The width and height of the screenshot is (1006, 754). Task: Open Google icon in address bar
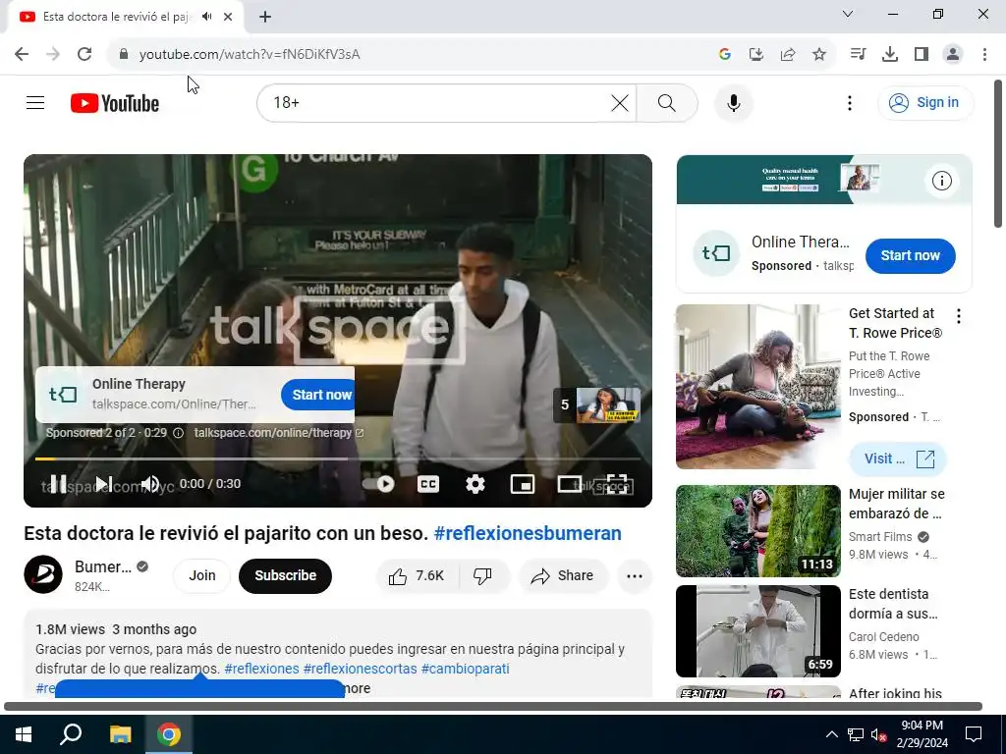pyautogui.click(x=724, y=54)
